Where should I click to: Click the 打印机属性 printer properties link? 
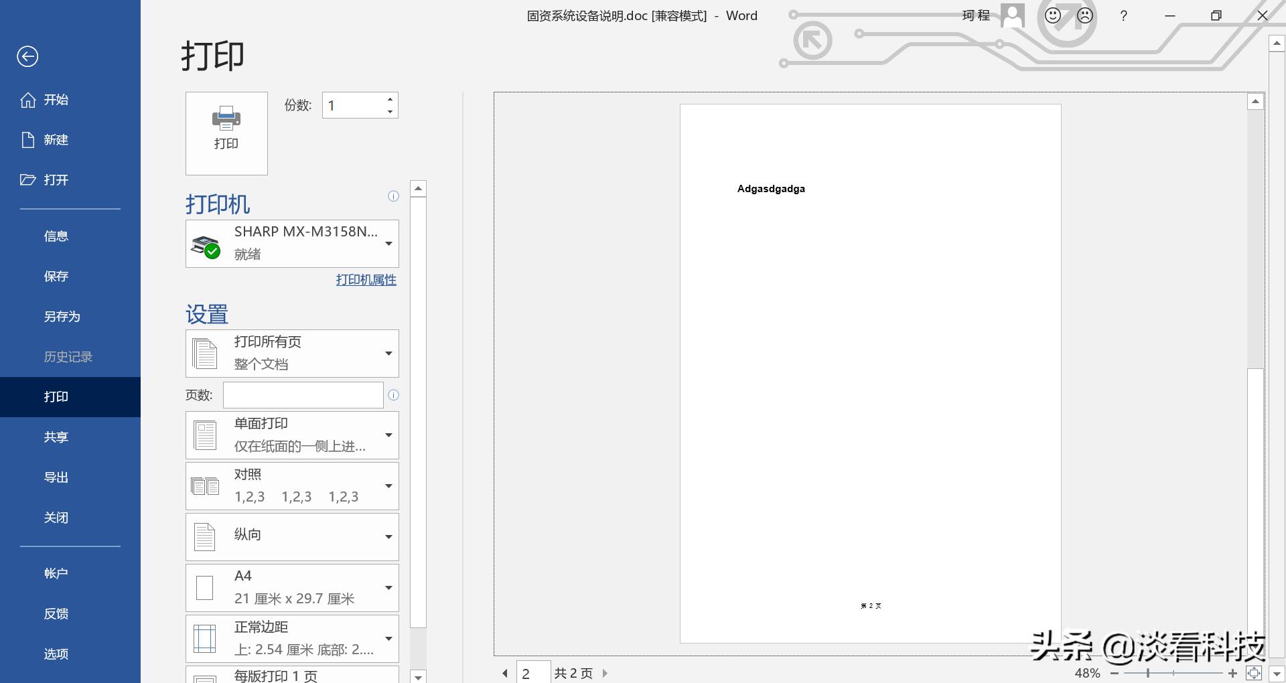(366, 279)
